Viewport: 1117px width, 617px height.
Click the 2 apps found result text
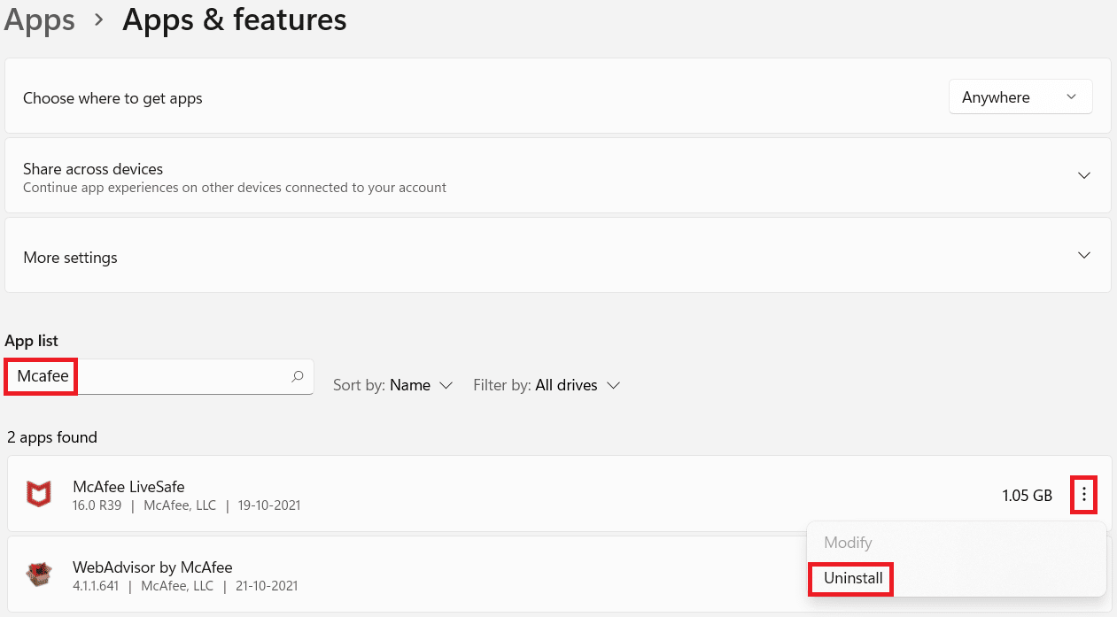coord(51,437)
